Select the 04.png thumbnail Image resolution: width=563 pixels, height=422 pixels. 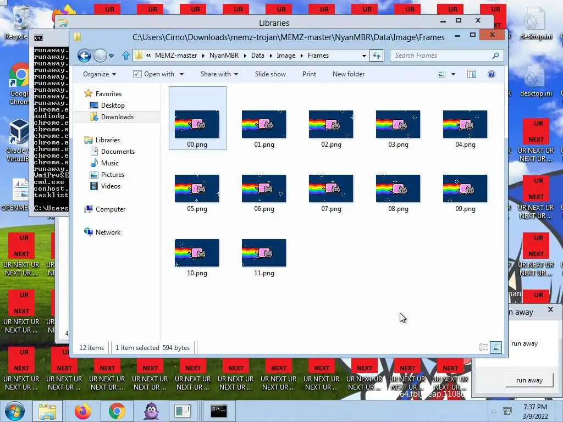(x=465, y=124)
